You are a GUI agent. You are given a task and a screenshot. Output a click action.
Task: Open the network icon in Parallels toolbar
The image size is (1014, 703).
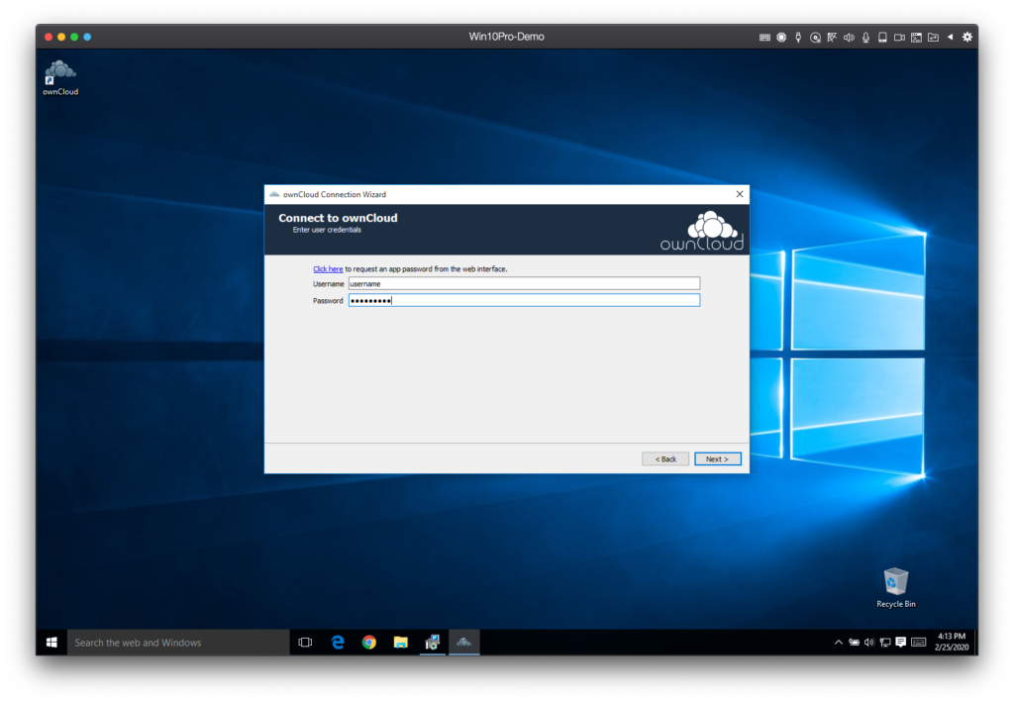coord(832,38)
